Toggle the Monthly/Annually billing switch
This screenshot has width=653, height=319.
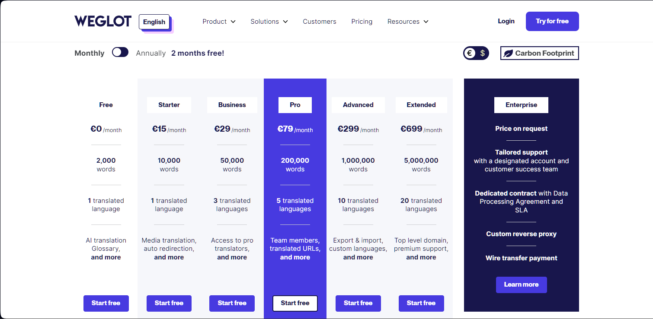(x=120, y=52)
